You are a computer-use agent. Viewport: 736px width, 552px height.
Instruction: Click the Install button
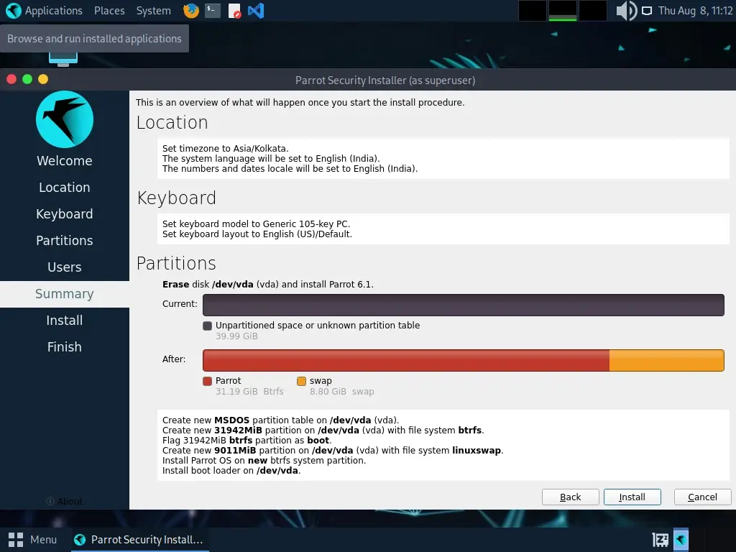pos(632,497)
